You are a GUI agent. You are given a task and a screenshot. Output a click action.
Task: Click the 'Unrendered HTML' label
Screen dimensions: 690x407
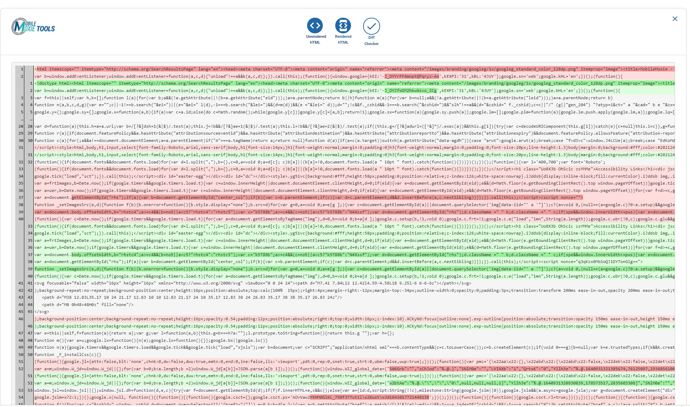coord(316,40)
